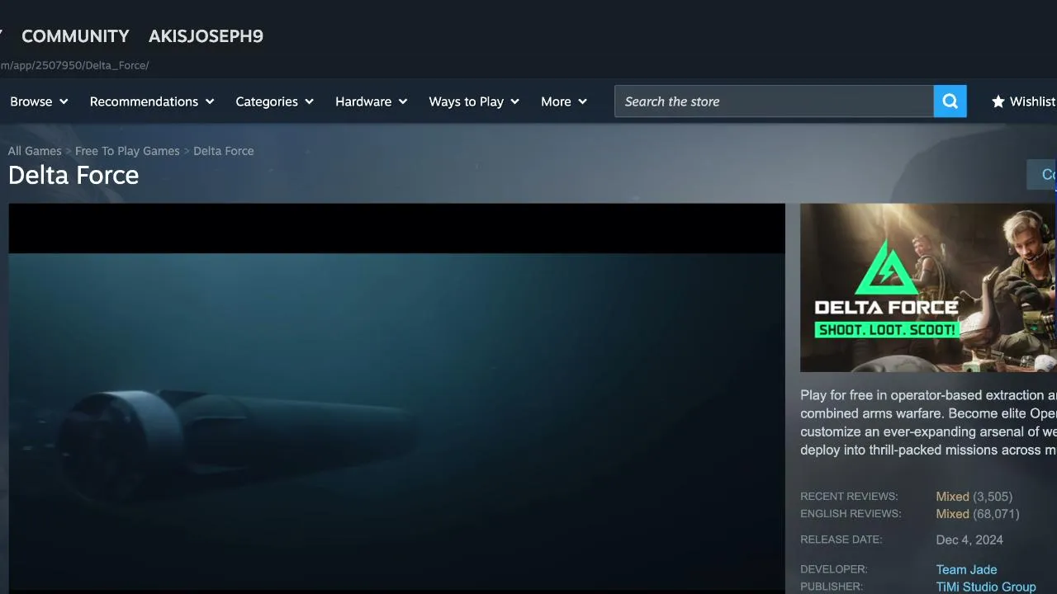
Task: Click the Delta Force header artwork
Action: 928,288
